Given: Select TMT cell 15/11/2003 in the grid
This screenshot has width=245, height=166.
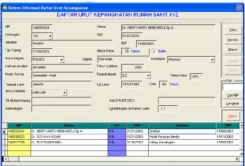Looking at the screenshot, I should [228, 137].
